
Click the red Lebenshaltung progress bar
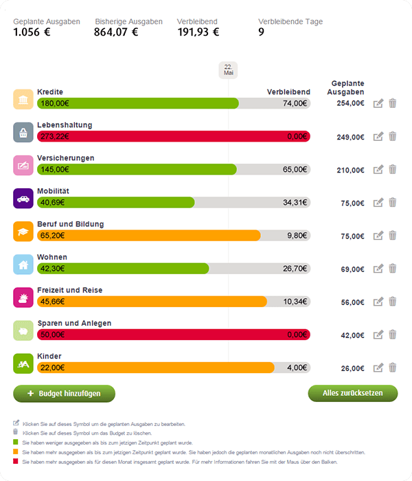tap(174, 137)
